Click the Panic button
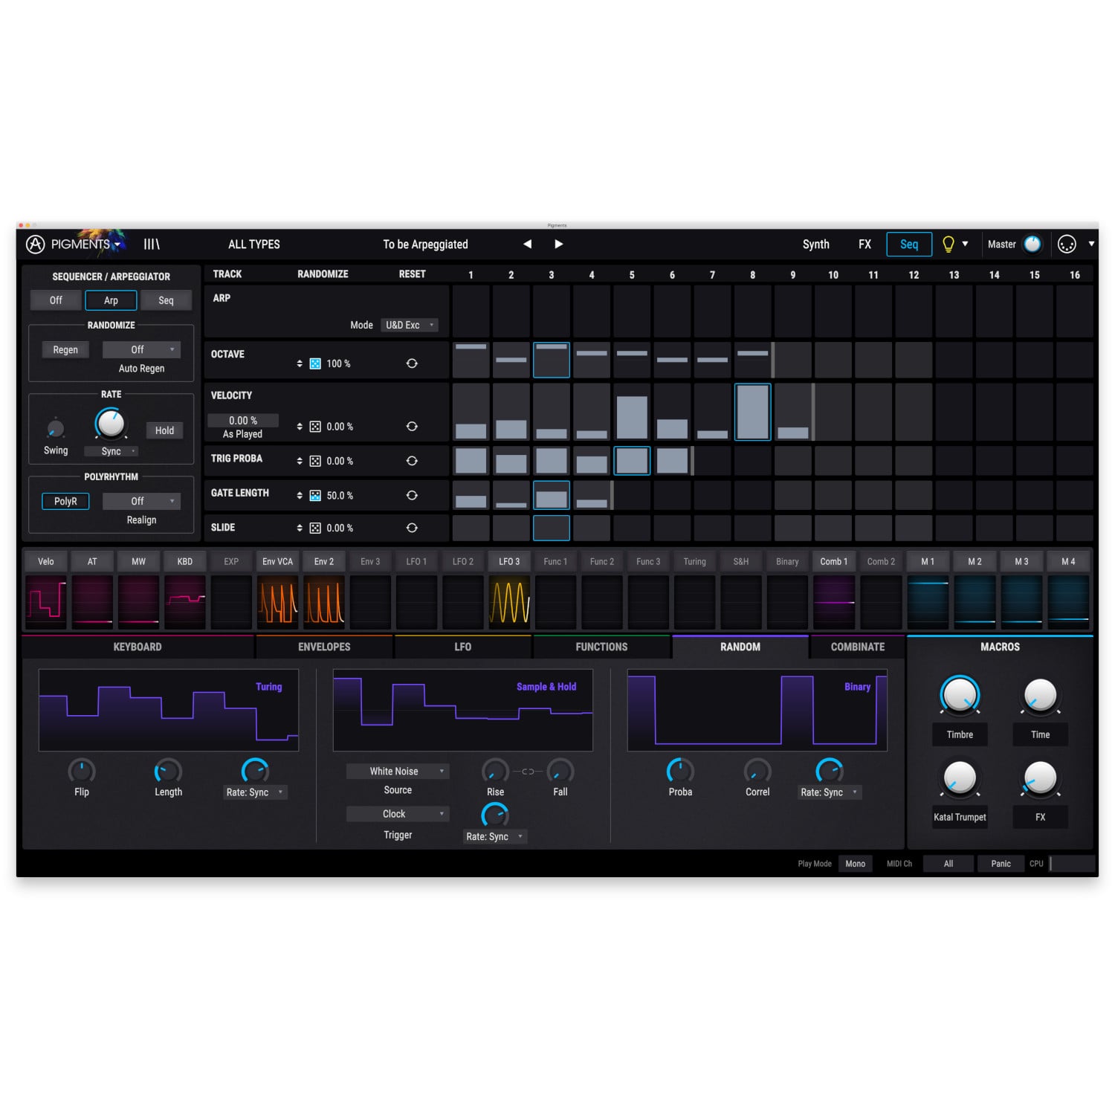 point(1001,864)
